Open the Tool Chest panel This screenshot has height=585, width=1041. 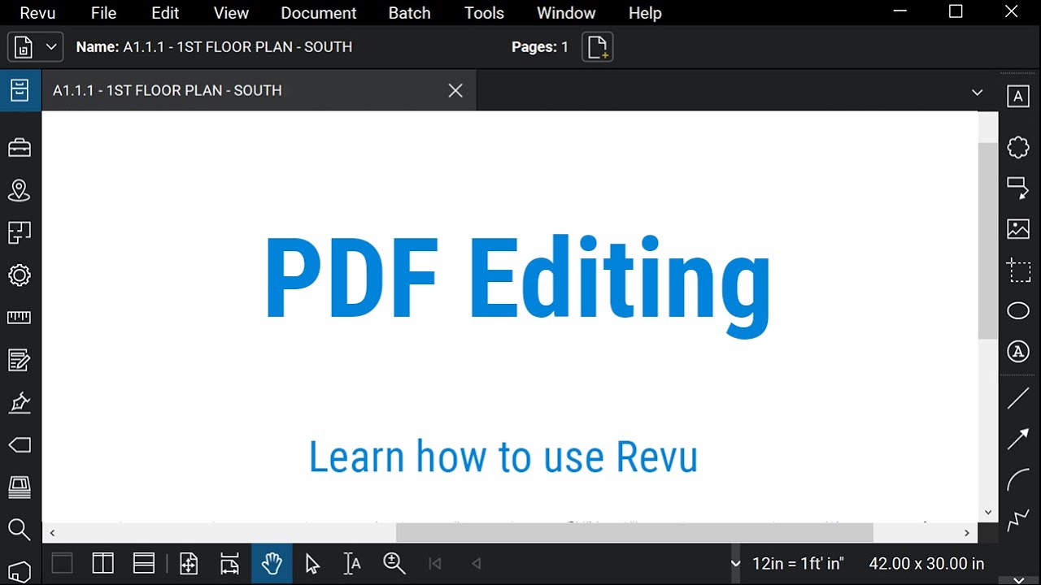(x=20, y=148)
